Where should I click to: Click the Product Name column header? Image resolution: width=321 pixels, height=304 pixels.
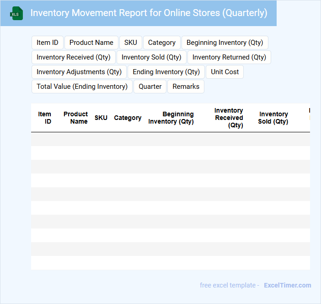(76, 118)
